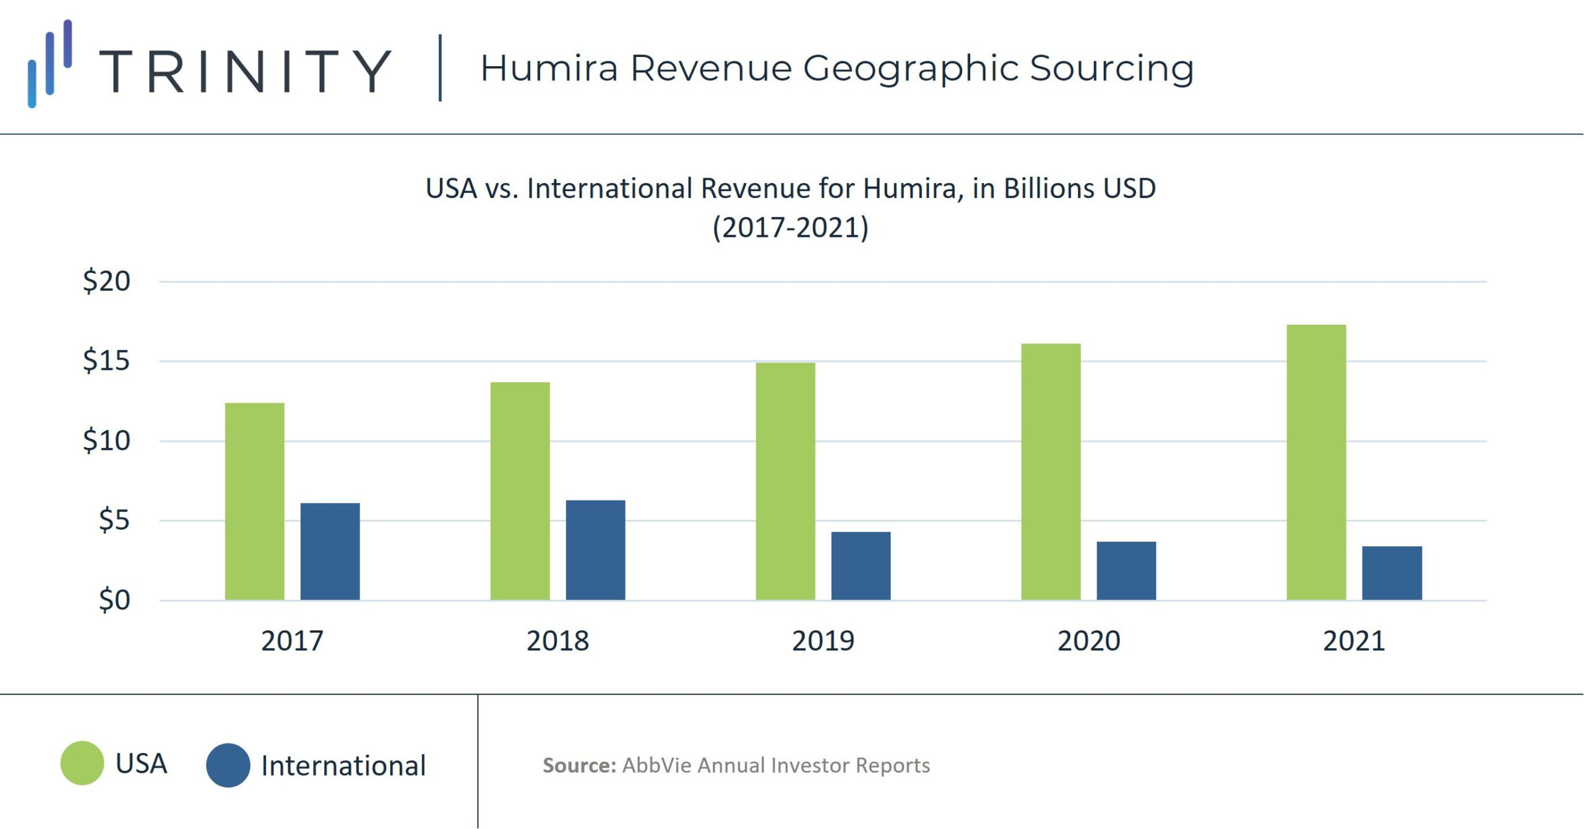Click the USA legend label

141,763
